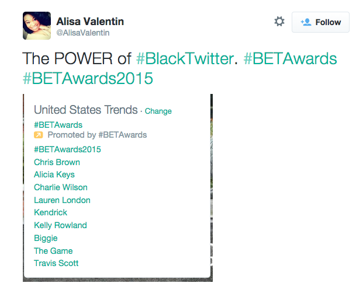Select the Charlie Wilson trend
This screenshot has width=356, height=283.
[x=61, y=187]
